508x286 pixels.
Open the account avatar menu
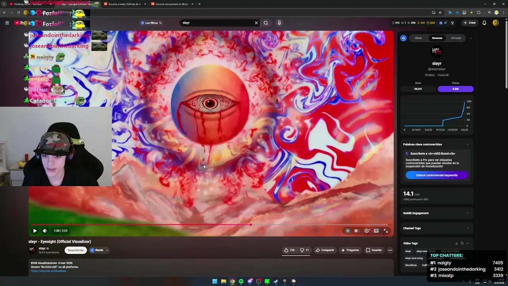point(496,23)
